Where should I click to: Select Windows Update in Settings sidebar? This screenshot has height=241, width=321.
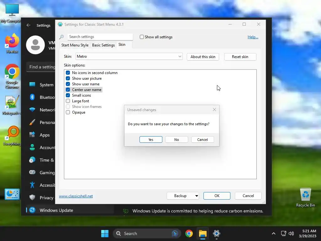tap(70, 210)
